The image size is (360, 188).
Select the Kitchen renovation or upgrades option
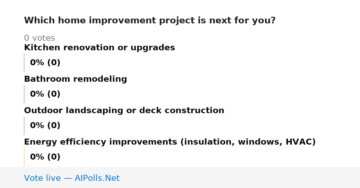coord(99,48)
